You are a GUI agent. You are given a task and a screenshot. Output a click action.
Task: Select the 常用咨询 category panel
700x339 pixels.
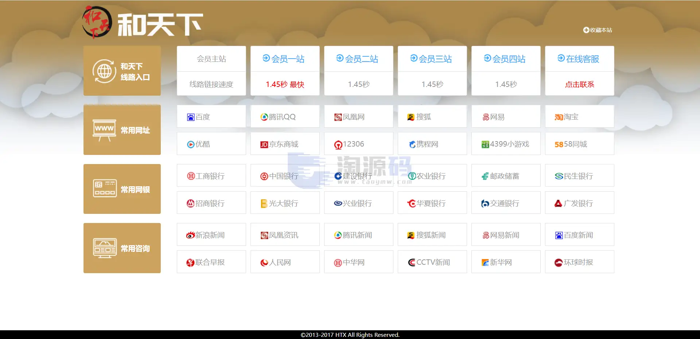tap(122, 248)
